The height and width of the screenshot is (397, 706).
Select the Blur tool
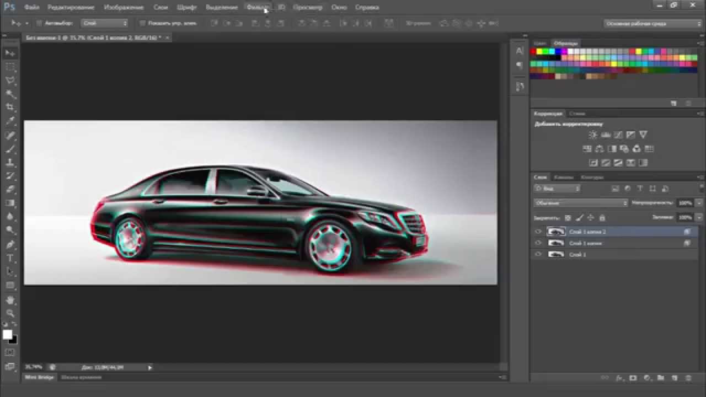[x=10, y=217]
